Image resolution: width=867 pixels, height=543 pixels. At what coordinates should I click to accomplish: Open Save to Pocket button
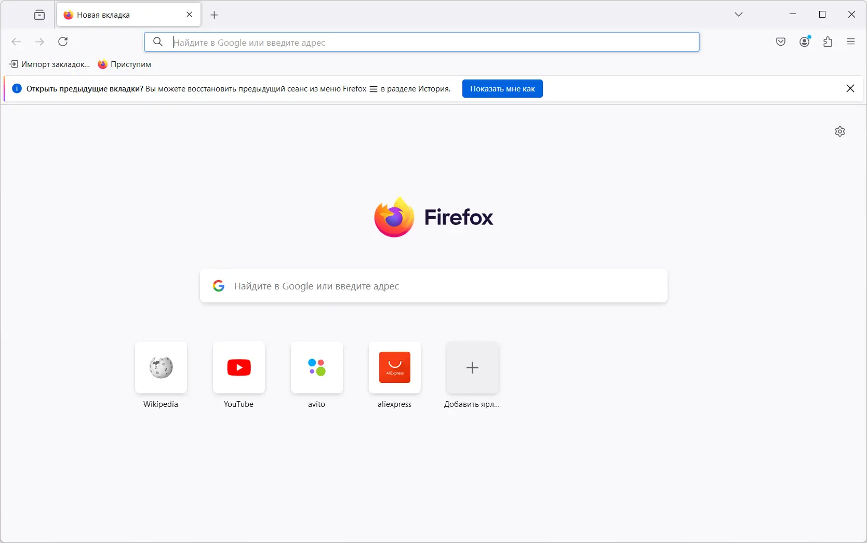coord(781,42)
